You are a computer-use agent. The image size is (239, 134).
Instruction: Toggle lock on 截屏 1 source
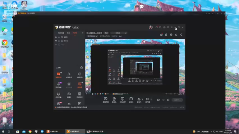pos(59,37)
